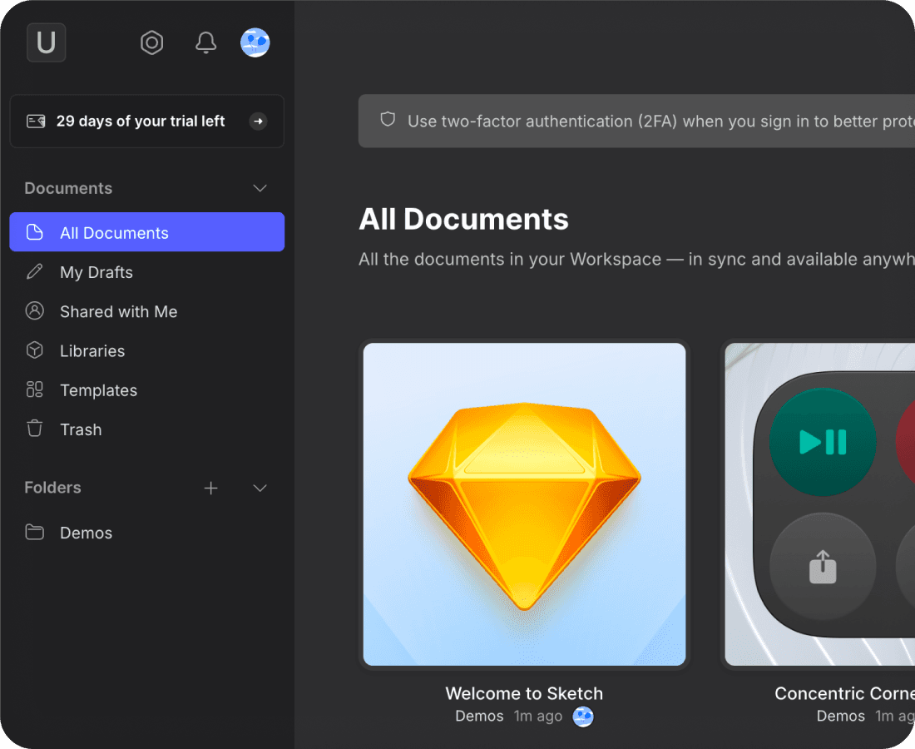Image resolution: width=915 pixels, height=749 pixels.
Task: Open the user avatar menu in sidebar header
Action: tap(255, 42)
